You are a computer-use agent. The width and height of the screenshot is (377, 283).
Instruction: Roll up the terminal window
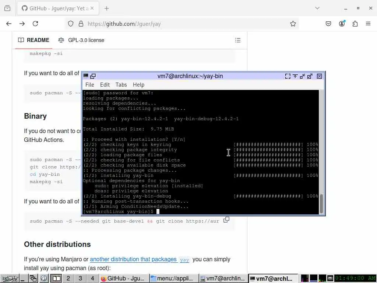[295, 76]
